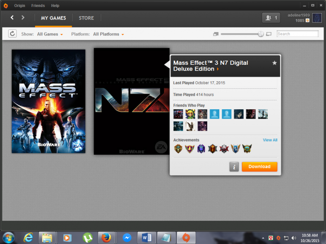Select the red-faced friend avatar
Image resolution: width=326 pixels, height=244 pixels.
coord(251,114)
